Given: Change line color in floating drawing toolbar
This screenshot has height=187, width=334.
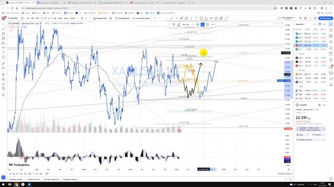Looking at the screenshot, I should [179, 24].
